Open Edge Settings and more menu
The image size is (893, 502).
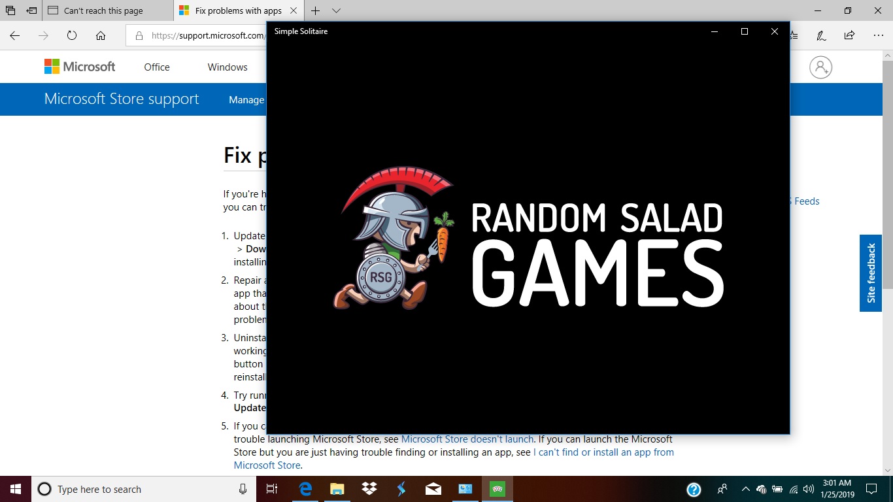point(877,36)
